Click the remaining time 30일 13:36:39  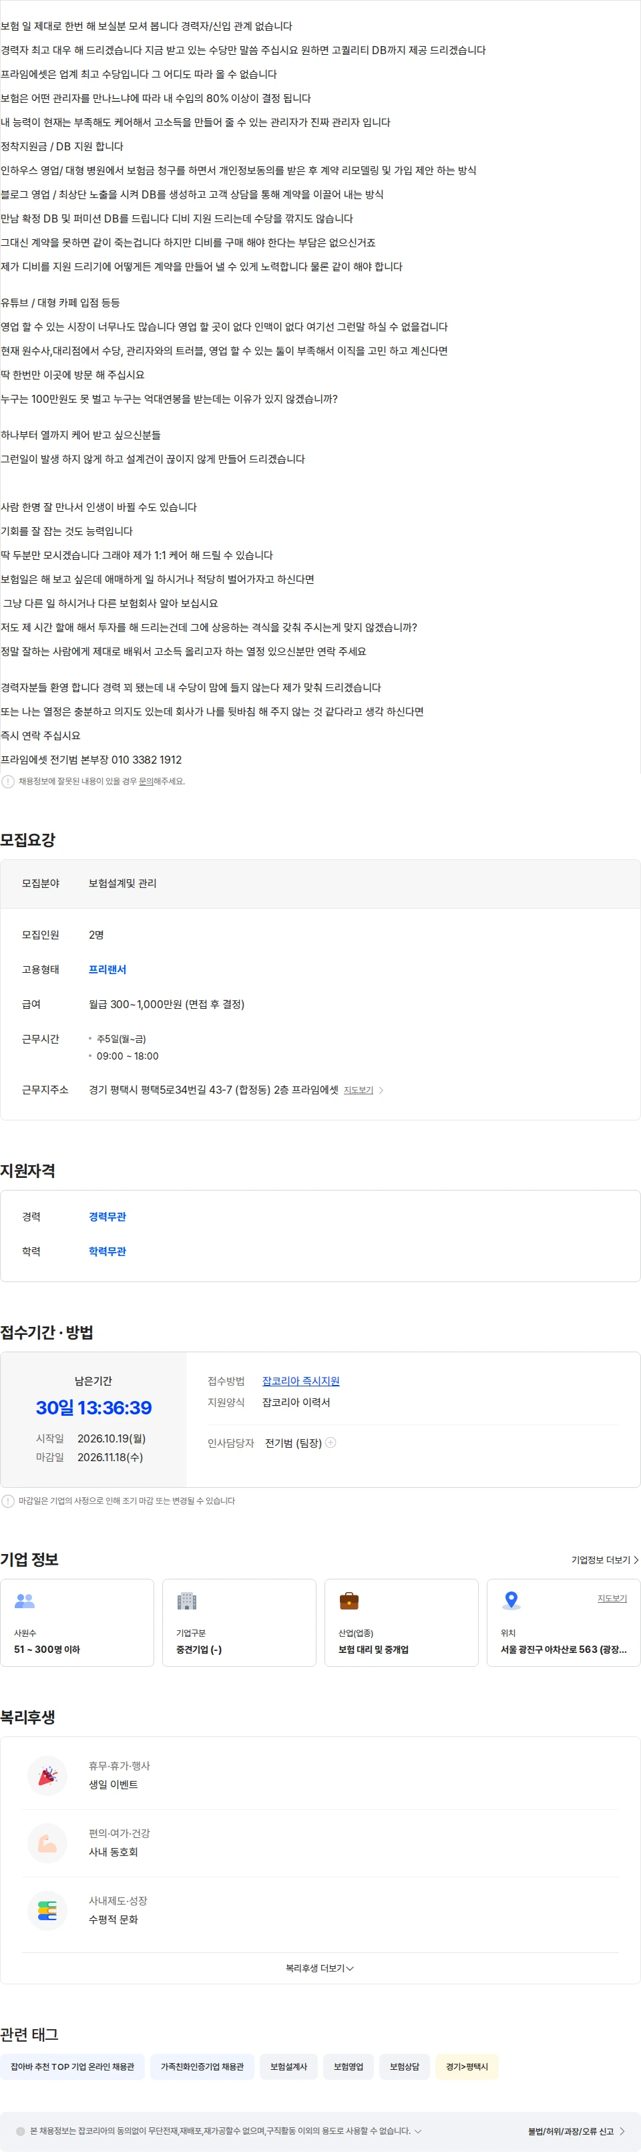[x=93, y=1407]
